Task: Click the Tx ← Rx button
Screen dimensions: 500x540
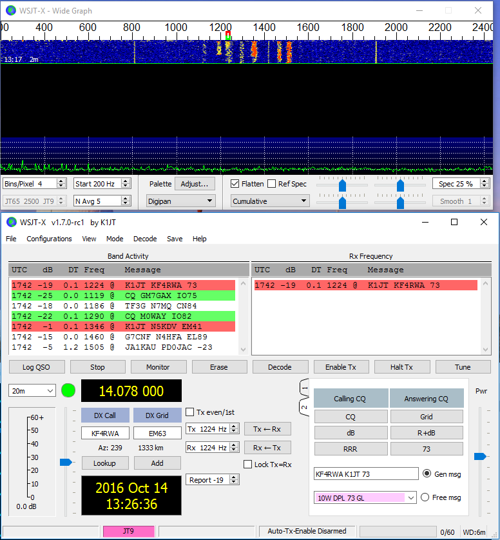Action: coord(267,429)
